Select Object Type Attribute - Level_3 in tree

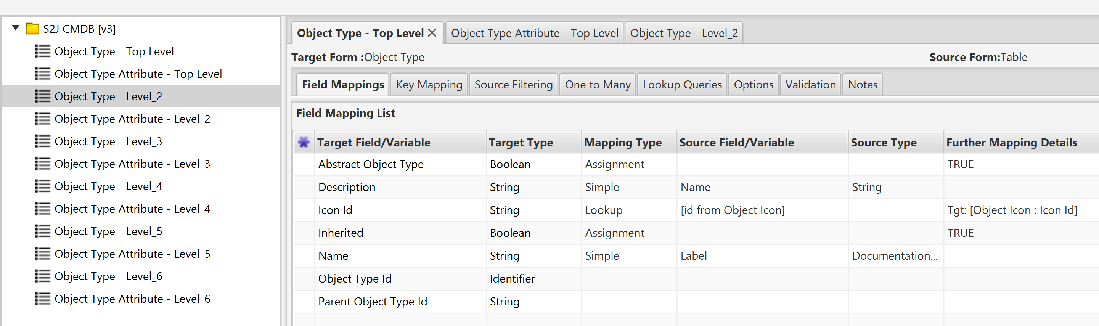click(132, 164)
